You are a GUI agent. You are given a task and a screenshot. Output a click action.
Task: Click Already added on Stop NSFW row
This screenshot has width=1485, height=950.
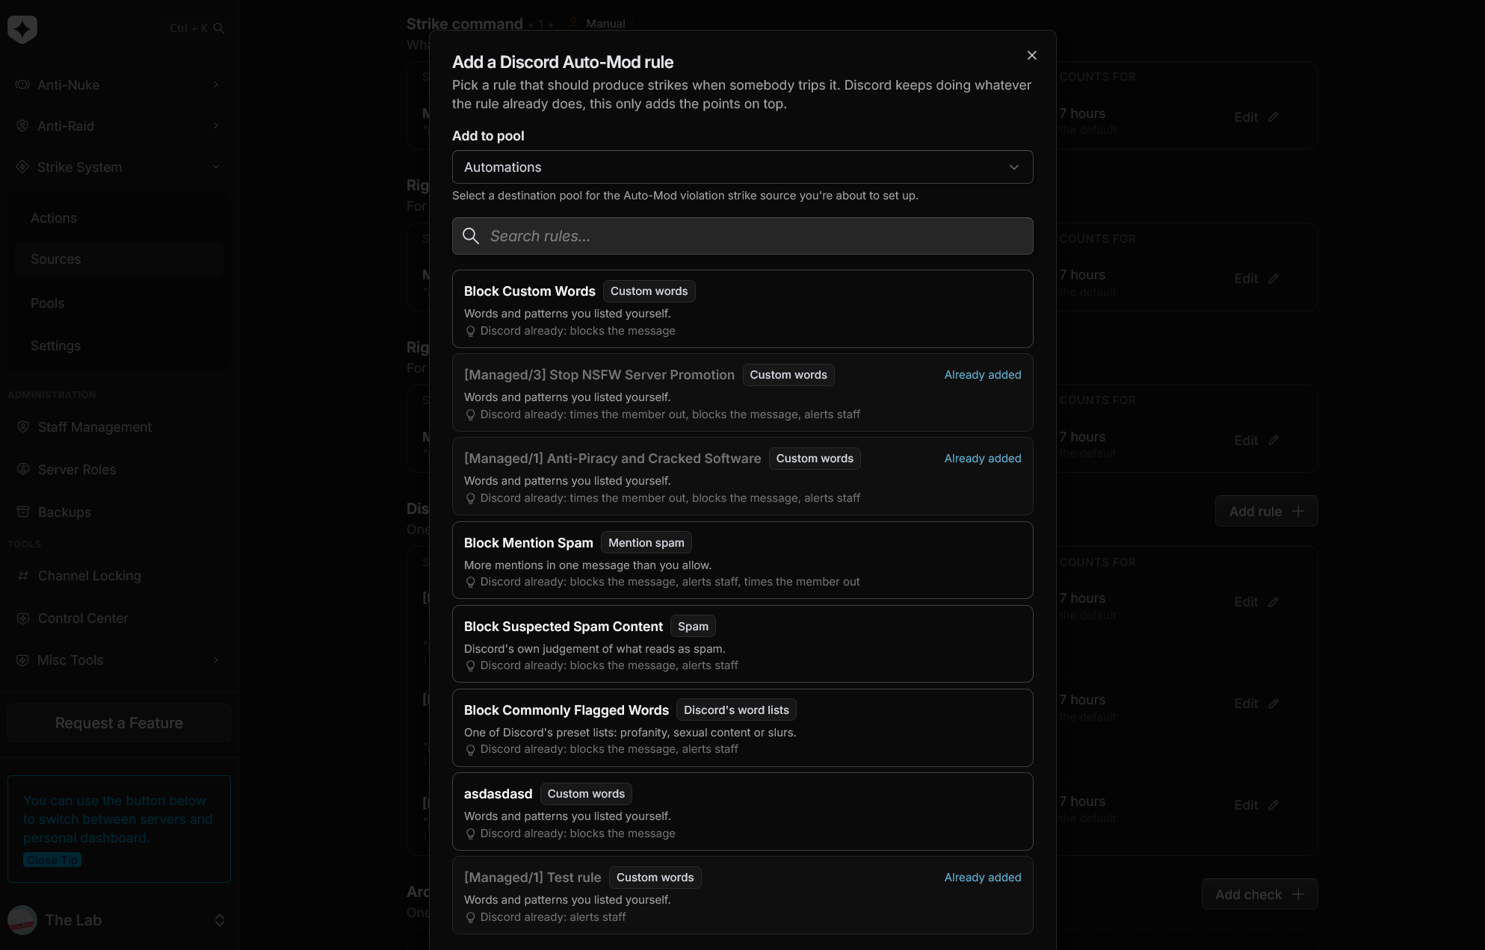point(983,375)
